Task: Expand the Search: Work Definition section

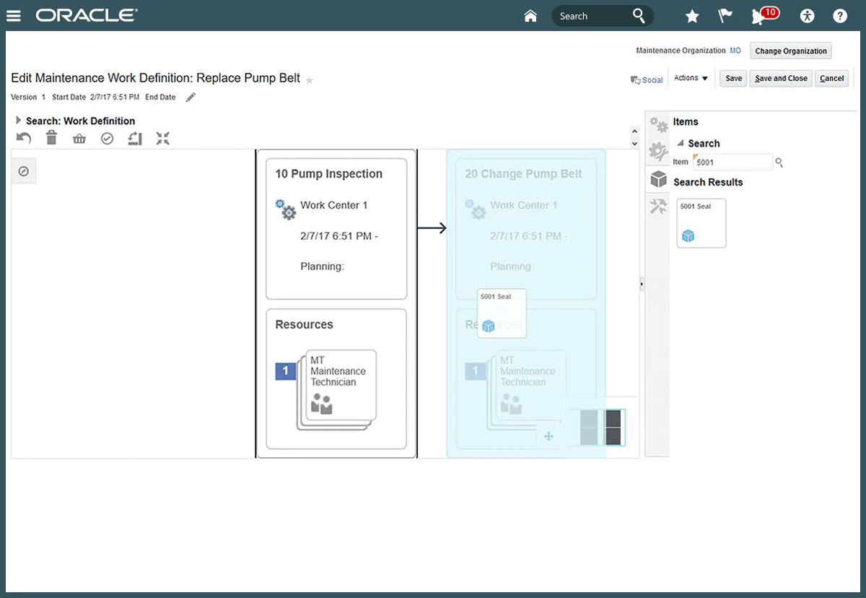Action: tap(19, 121)
